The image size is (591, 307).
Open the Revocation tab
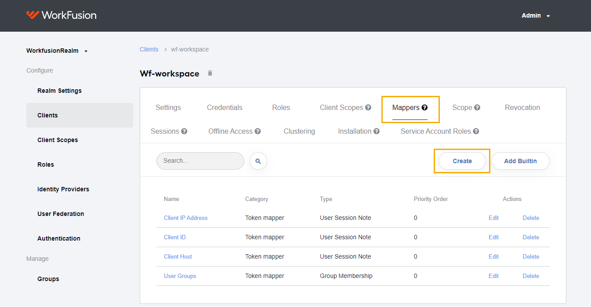click(x=522, y=107)
